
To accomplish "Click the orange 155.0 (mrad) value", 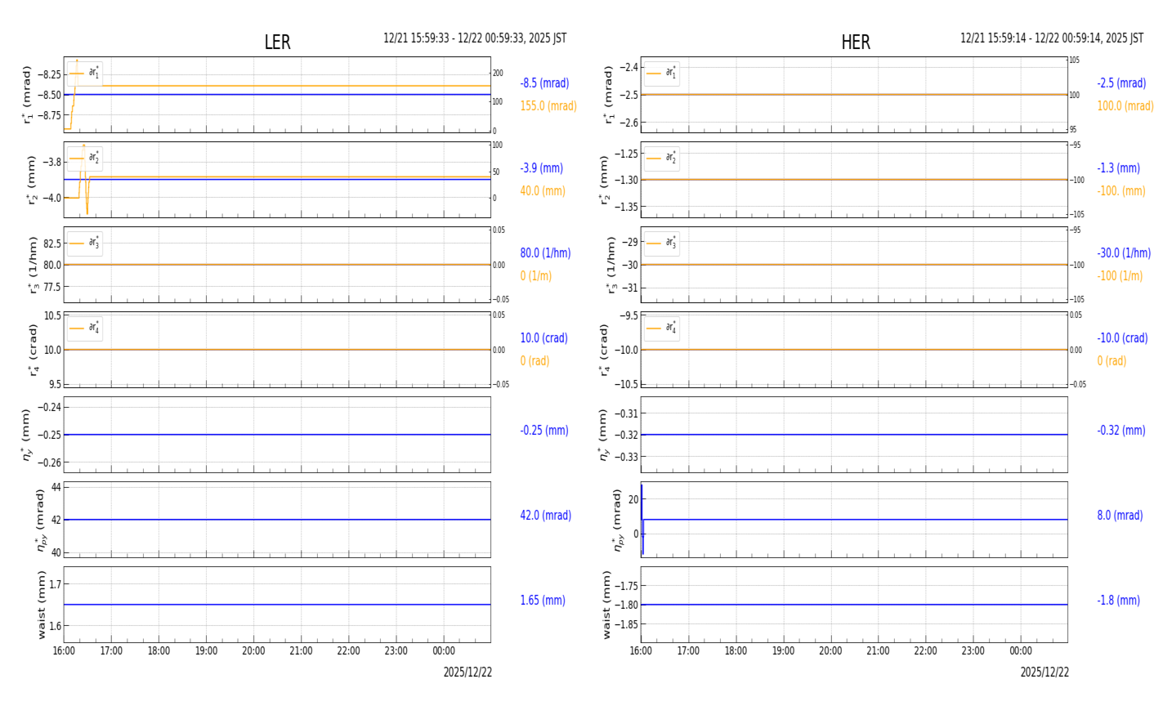I will pyautogui.click(x=548, y=106).
